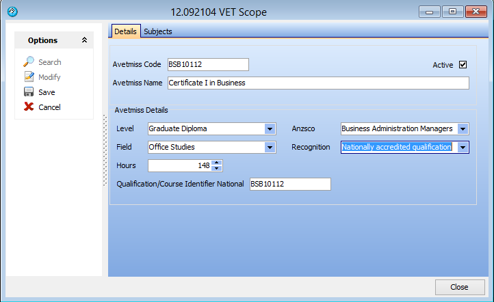Click the Avetmiss Code input field

(x=207, y=65)
